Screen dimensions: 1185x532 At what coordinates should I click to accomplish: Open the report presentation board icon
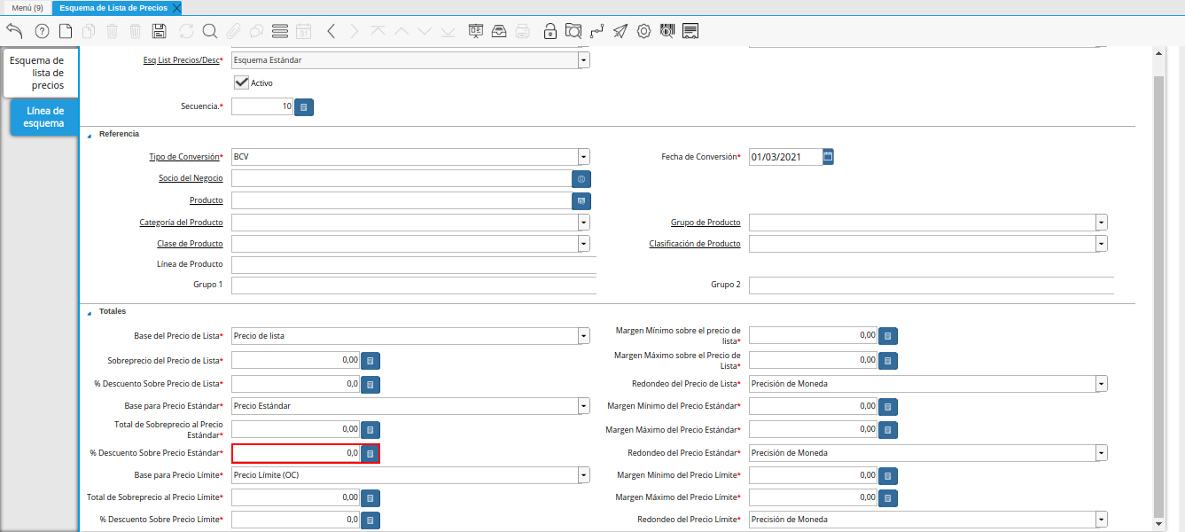click(476, 31)
